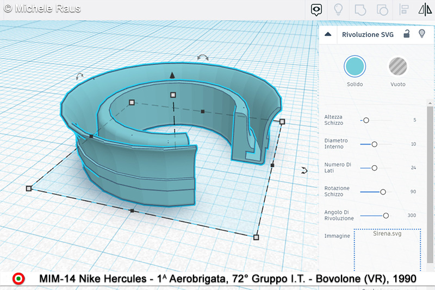Click the Sirena.svg image drop box

pos(387,250)
